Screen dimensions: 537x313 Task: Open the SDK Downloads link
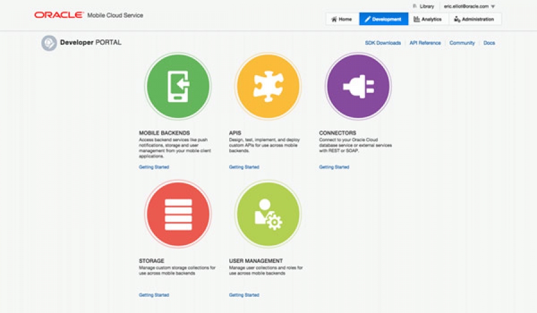click(x=383, y=43)
